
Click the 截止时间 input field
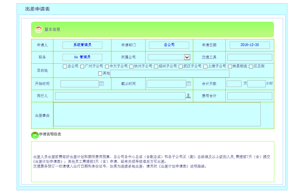coord(166,84)
